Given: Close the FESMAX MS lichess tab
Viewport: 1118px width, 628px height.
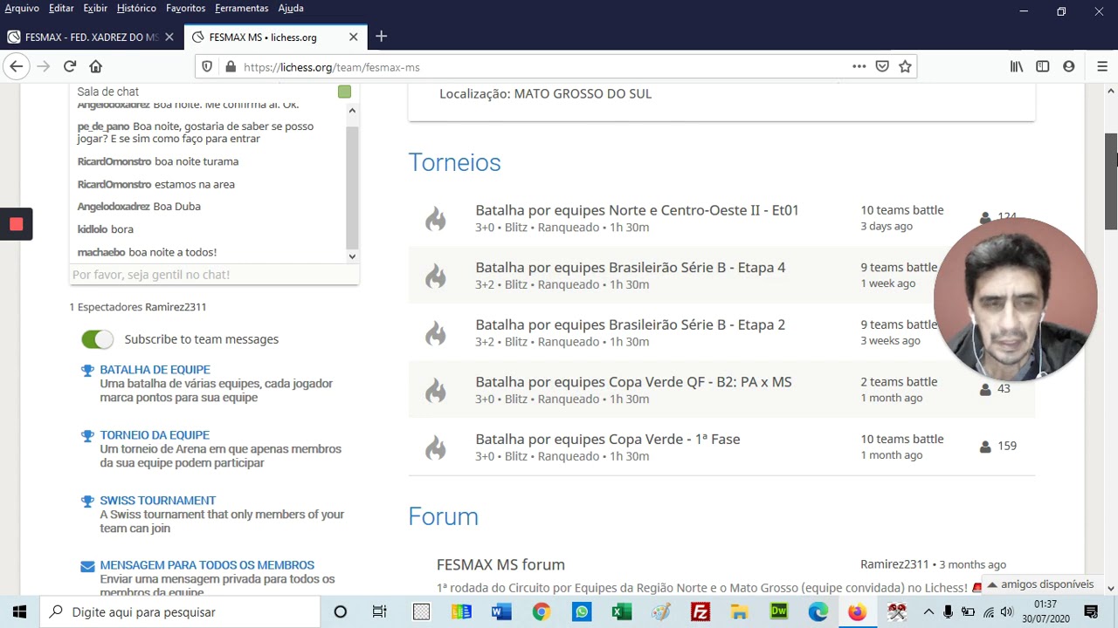Looking at the screenshot, I should [x=353, y=37].
